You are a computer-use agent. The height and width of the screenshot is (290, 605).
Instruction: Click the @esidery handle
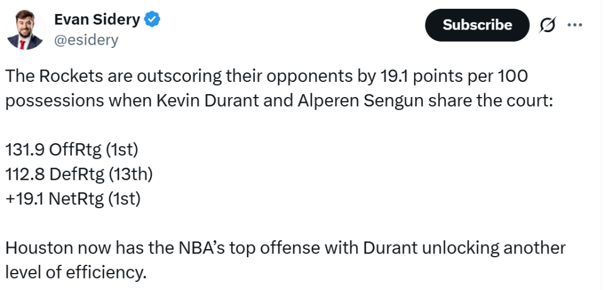pyautogui.click(x=86, y=40)
